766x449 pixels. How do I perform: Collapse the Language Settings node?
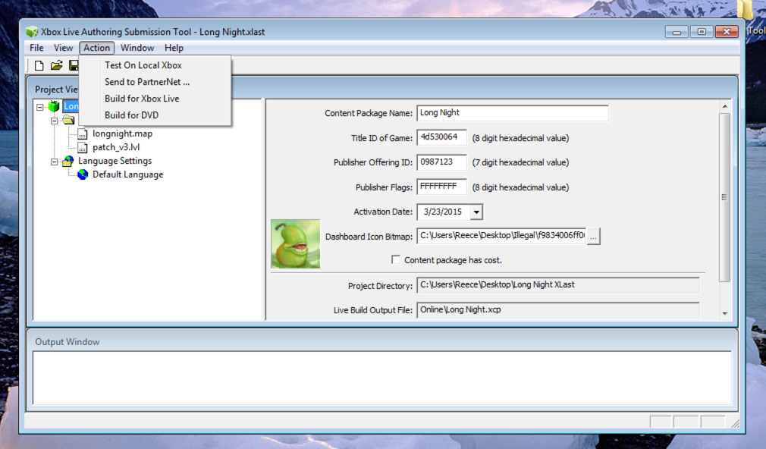coord(54,162)
